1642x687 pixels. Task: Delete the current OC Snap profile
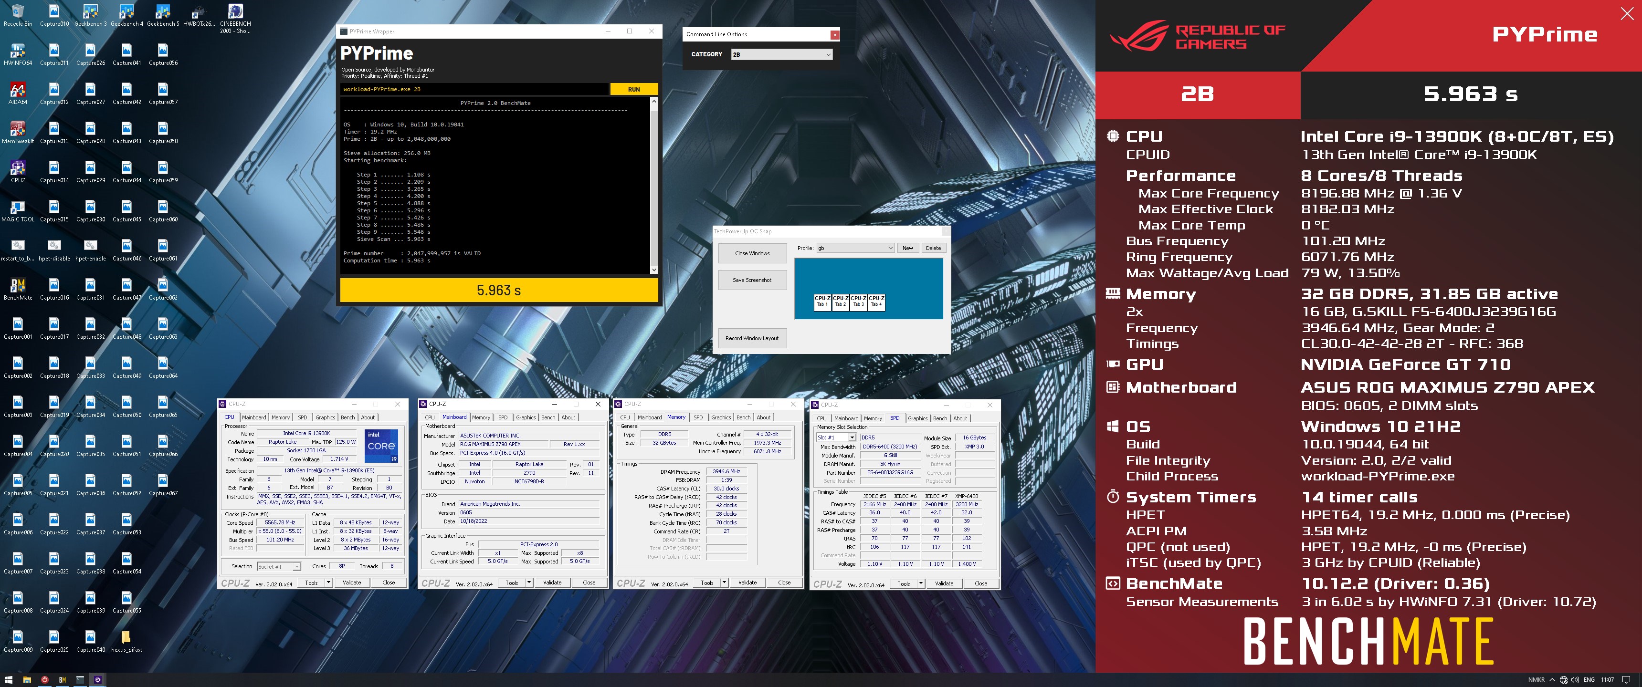[x=933, y=248]
